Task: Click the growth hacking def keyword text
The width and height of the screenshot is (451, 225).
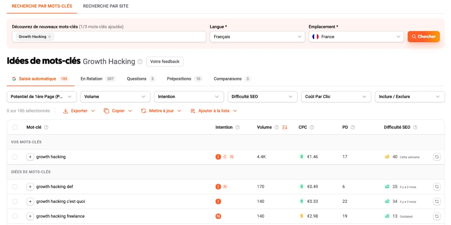Action: (55, 187)
